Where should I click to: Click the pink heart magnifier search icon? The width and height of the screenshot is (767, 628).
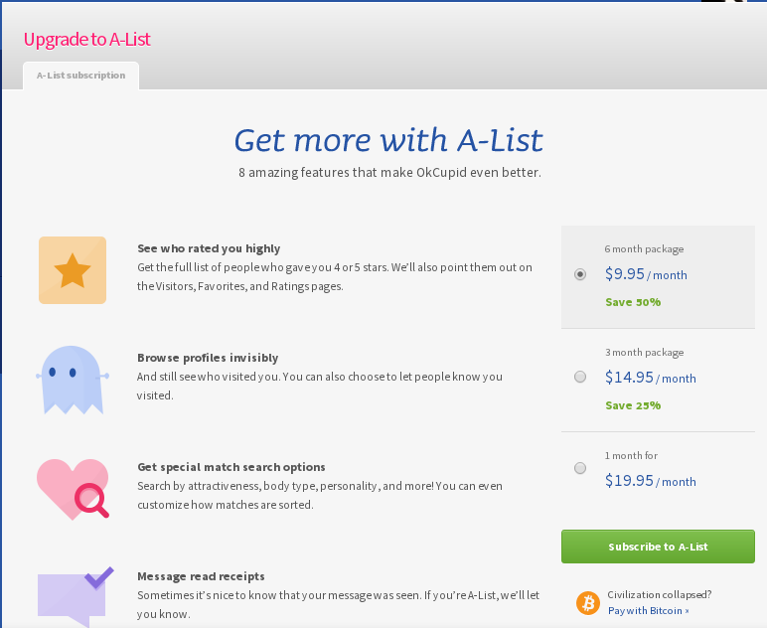coord(73,489)
